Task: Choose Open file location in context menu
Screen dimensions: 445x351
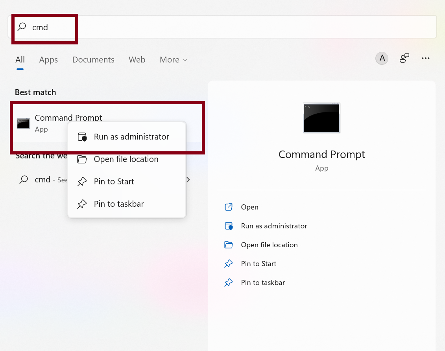Action: click(127, 159)
